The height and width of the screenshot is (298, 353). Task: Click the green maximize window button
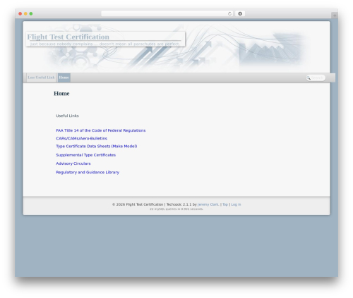pyautogui.click(x=31, y=13)
